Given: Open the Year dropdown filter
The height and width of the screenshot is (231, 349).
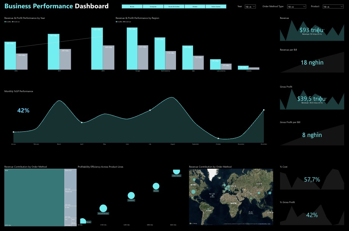Looking at the screenshot, I should pyautogui.click(x=250, y=7).
